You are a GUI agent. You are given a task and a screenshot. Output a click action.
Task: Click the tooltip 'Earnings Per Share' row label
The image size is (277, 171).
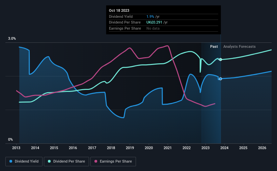(x=125, y=28)
